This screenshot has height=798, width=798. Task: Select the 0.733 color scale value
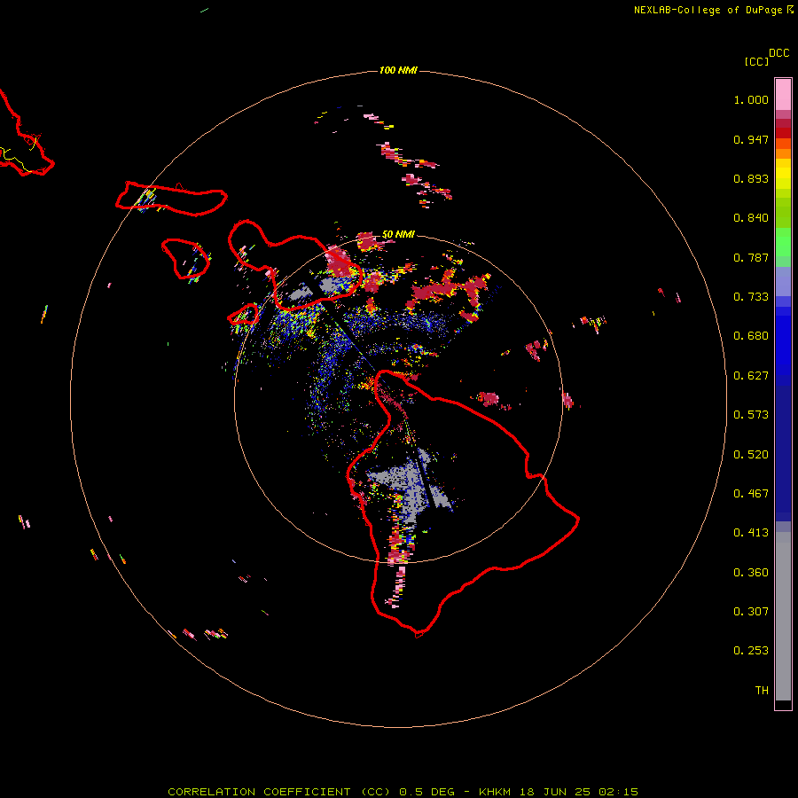751,297
